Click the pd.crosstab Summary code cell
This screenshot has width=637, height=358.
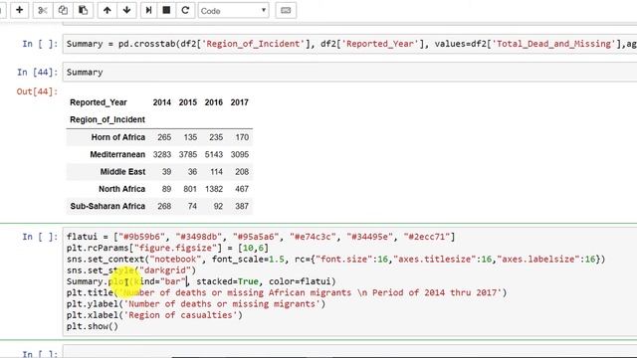pyautogui.click(x=349, y=44)
